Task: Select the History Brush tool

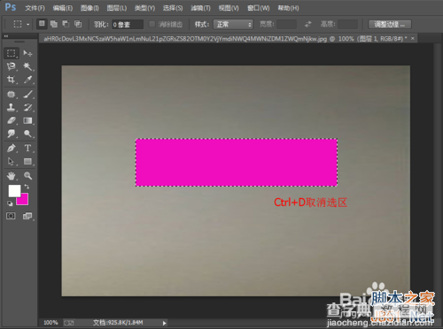Action: click(x=27, y=107)
